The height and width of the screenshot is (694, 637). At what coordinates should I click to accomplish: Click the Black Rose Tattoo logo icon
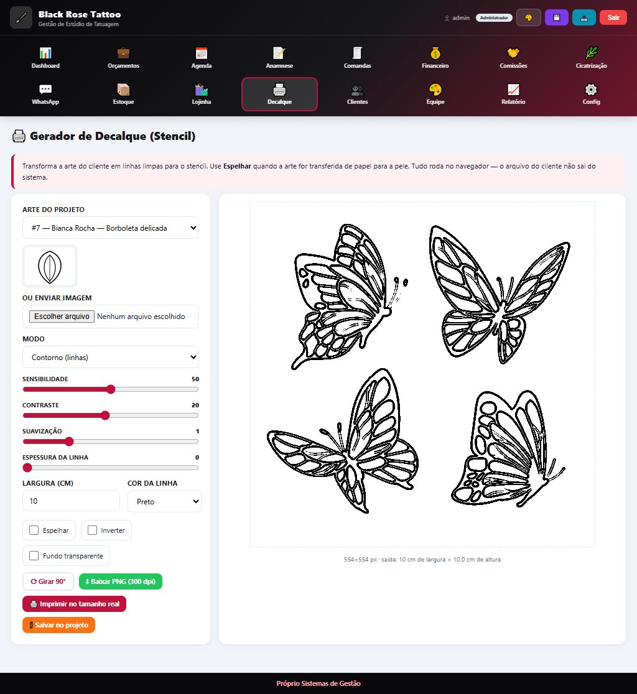tap(21, 17)
